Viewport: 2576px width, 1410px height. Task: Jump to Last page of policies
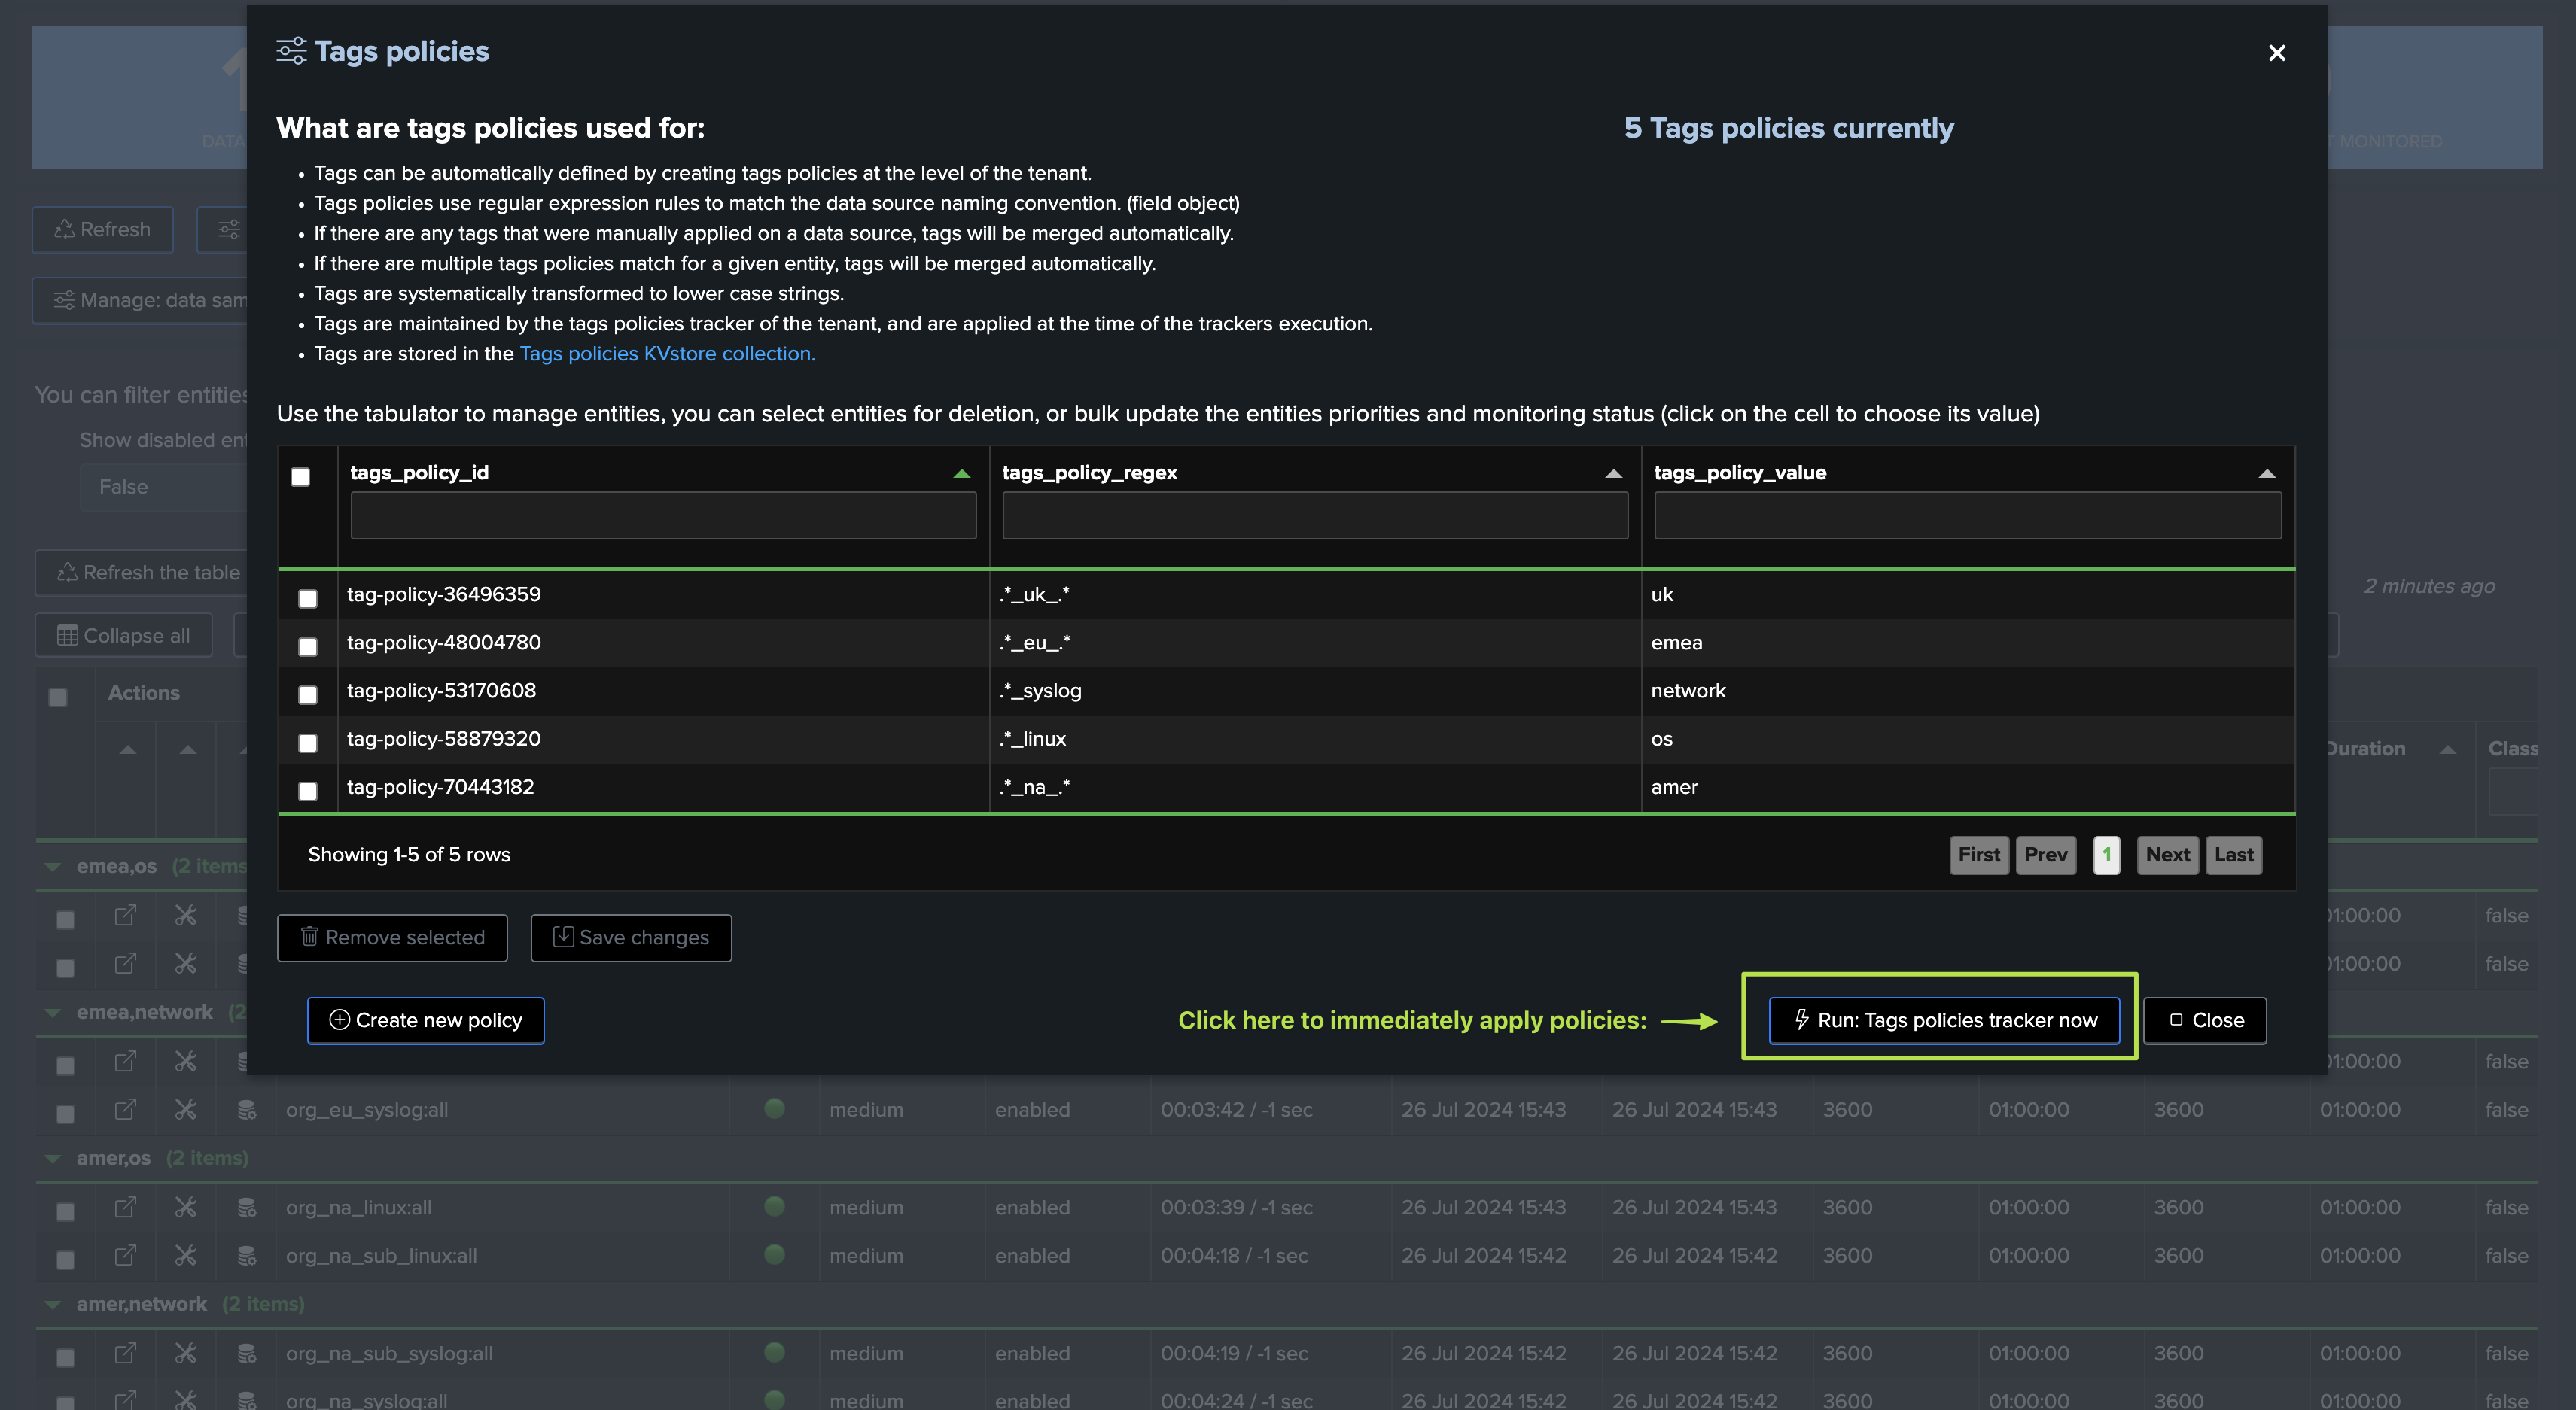2233,855
